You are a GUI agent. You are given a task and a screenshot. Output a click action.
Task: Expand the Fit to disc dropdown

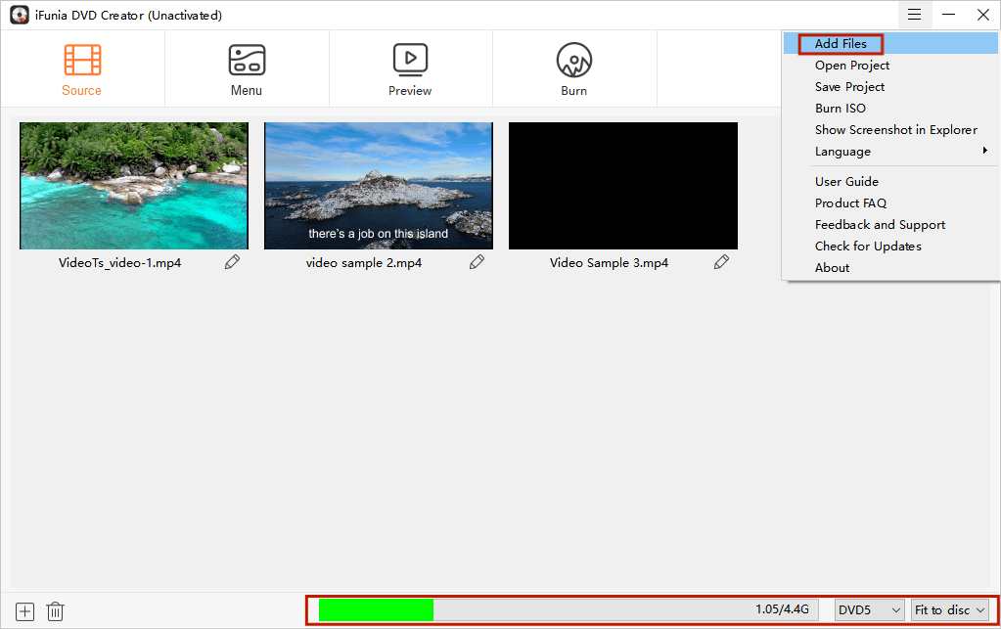949,609
